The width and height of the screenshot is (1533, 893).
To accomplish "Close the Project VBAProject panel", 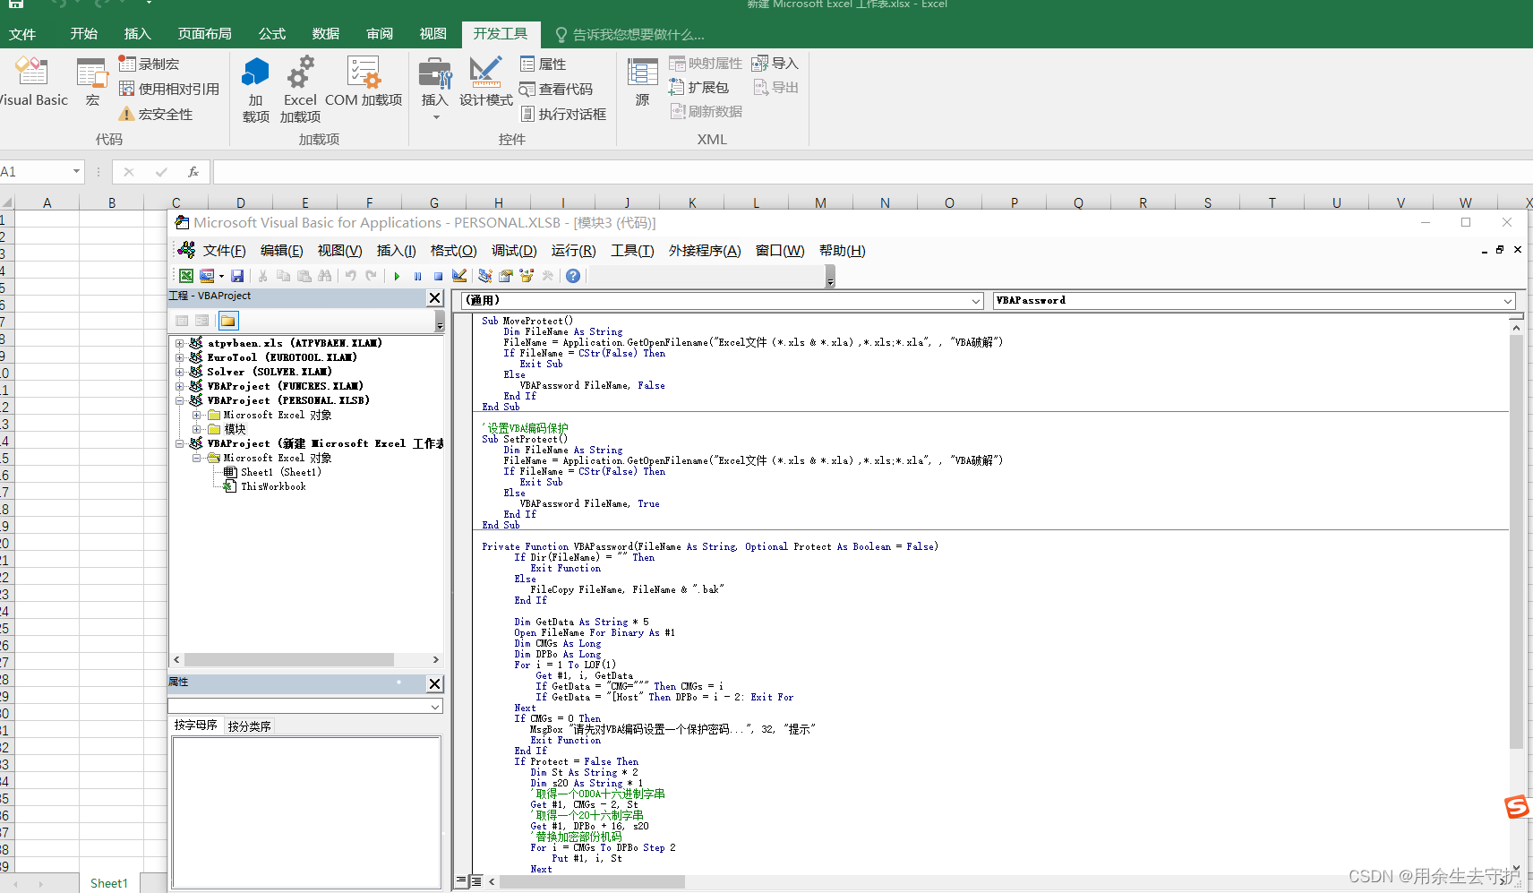I will click(435, 297).
